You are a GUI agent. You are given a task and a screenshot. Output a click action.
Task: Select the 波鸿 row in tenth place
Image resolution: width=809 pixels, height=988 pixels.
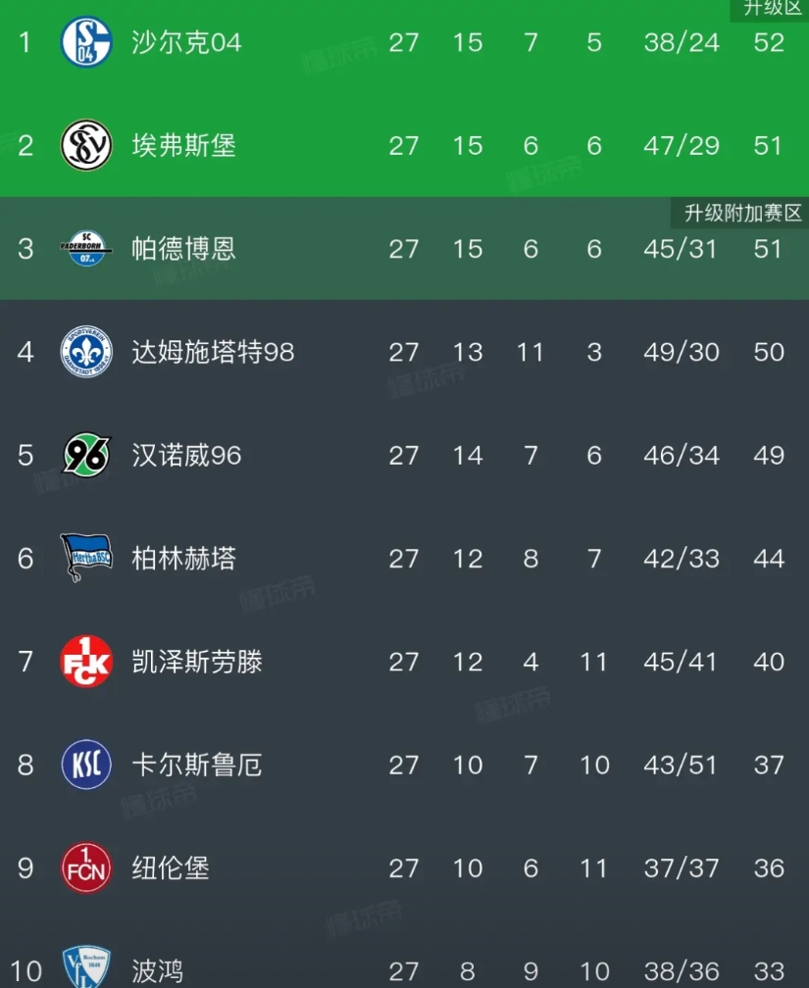(x=404, y=970)
